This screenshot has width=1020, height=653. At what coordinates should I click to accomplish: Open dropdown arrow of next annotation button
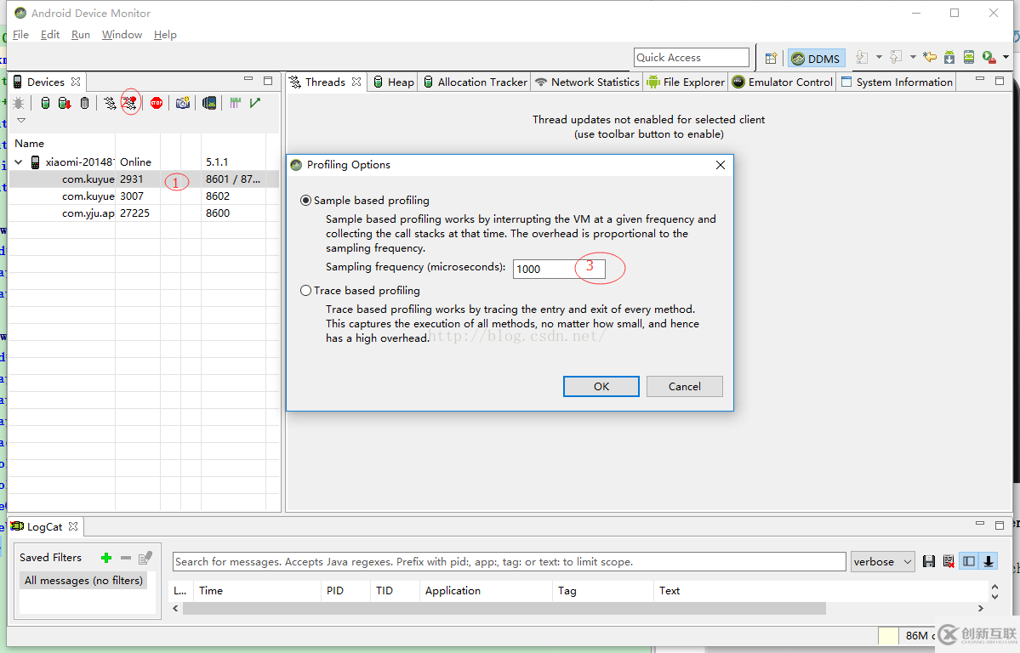(879, 58)
